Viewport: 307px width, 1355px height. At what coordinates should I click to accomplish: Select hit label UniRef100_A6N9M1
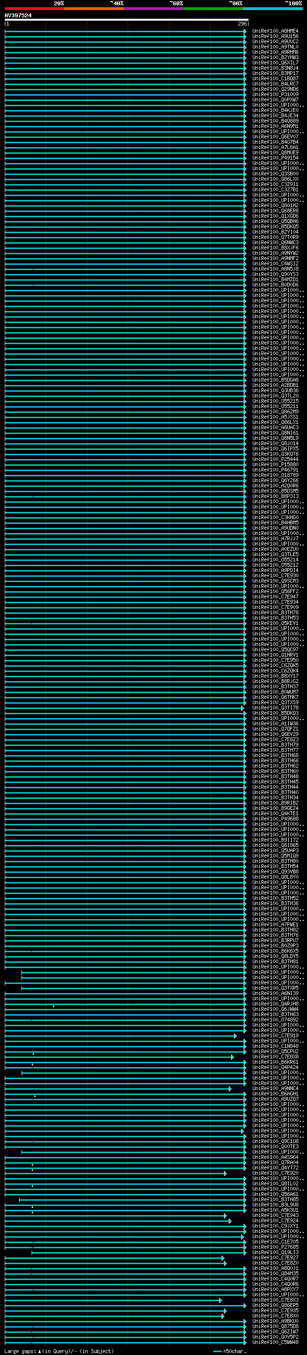tap(275, 126)
